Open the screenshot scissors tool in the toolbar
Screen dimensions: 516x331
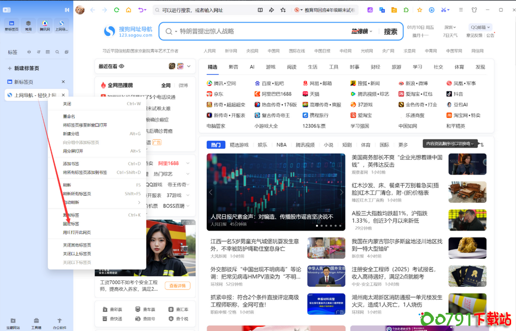pyautogui.click(x=443, y=9)
